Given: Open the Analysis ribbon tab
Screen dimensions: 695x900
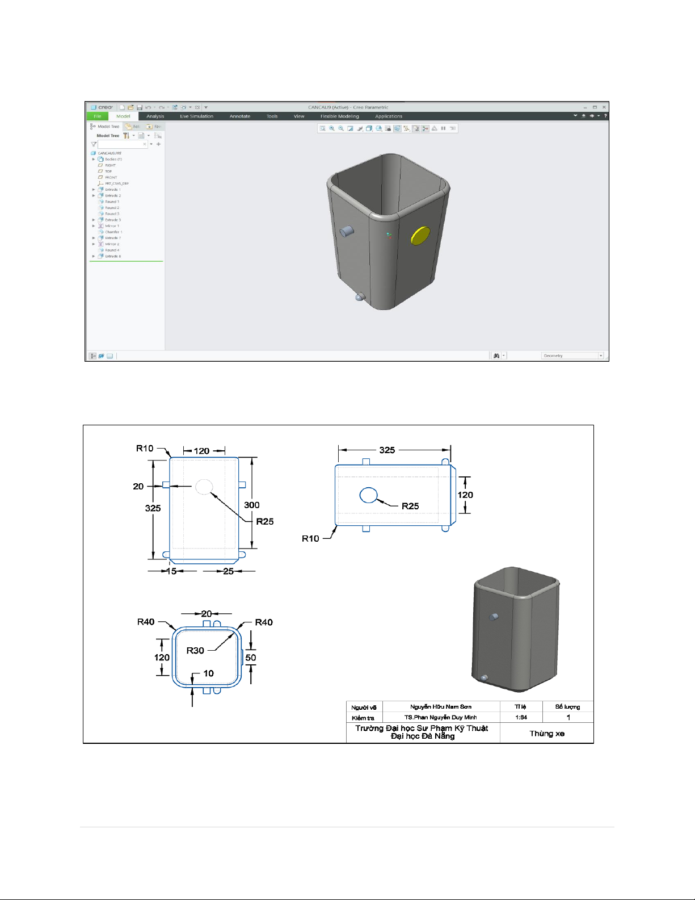Looking at the screenshot, I should pos(155,116).
